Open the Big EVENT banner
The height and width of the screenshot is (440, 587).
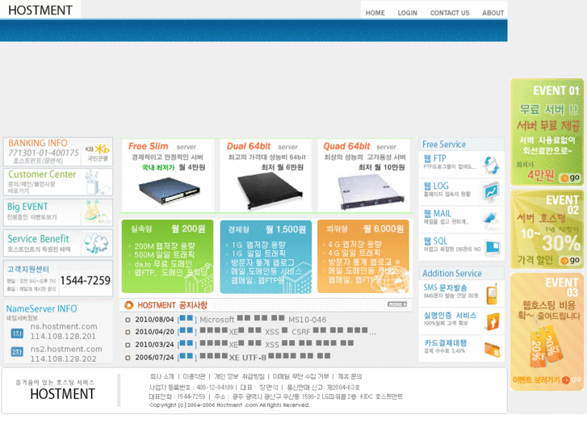58,212
